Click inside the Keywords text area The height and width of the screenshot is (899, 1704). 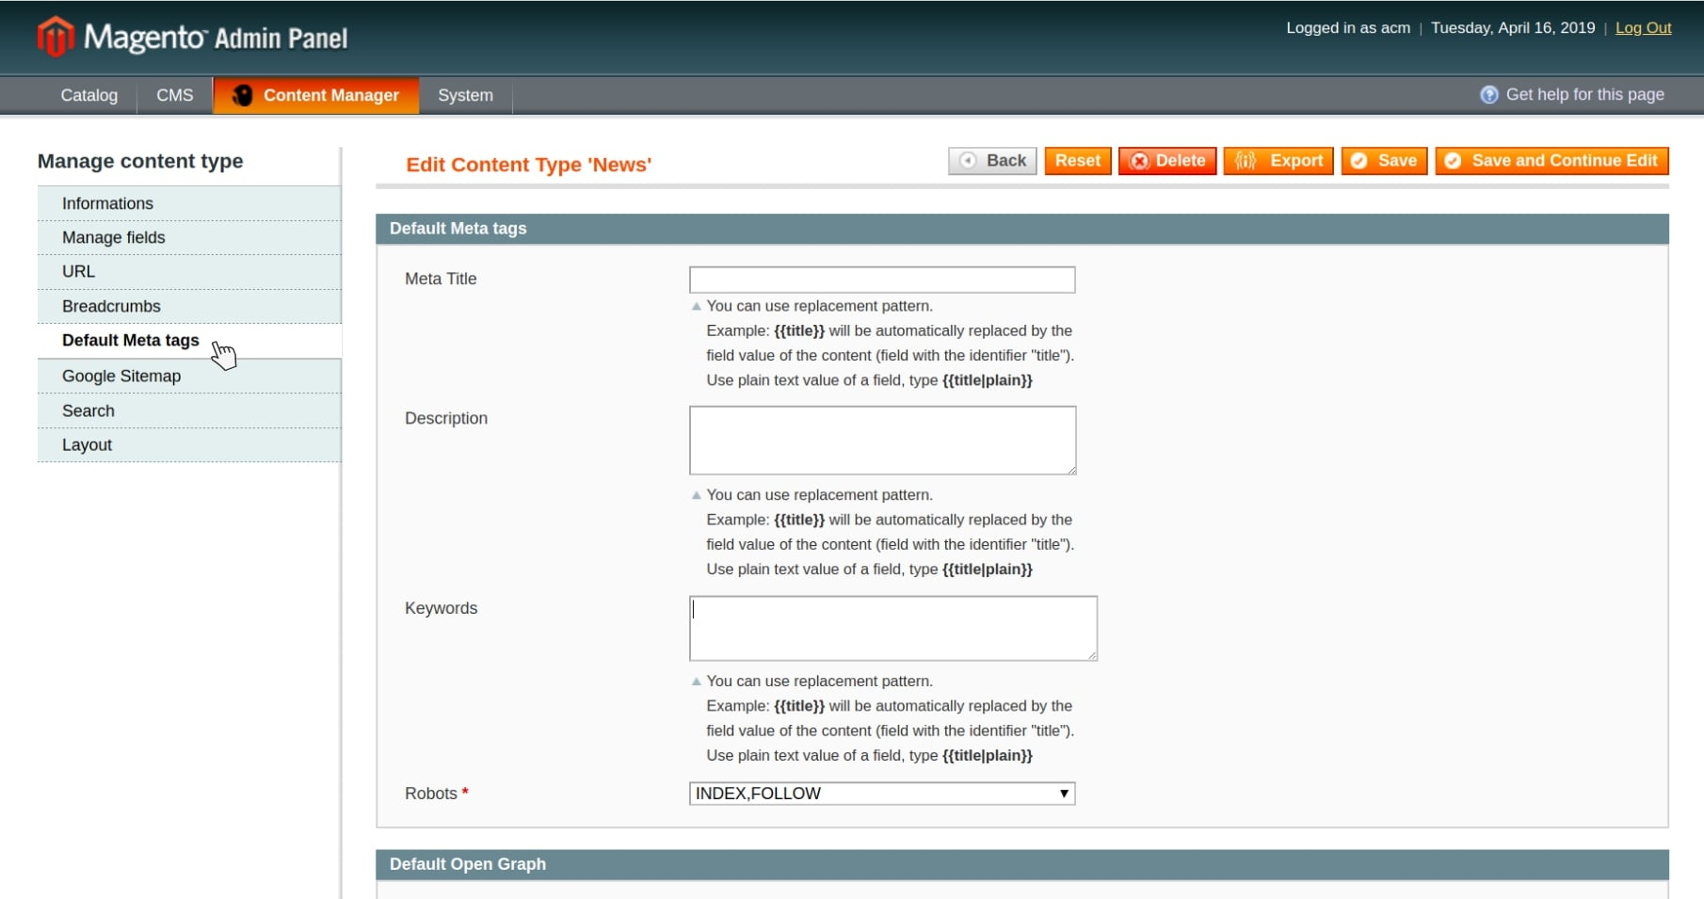[892, 628]
